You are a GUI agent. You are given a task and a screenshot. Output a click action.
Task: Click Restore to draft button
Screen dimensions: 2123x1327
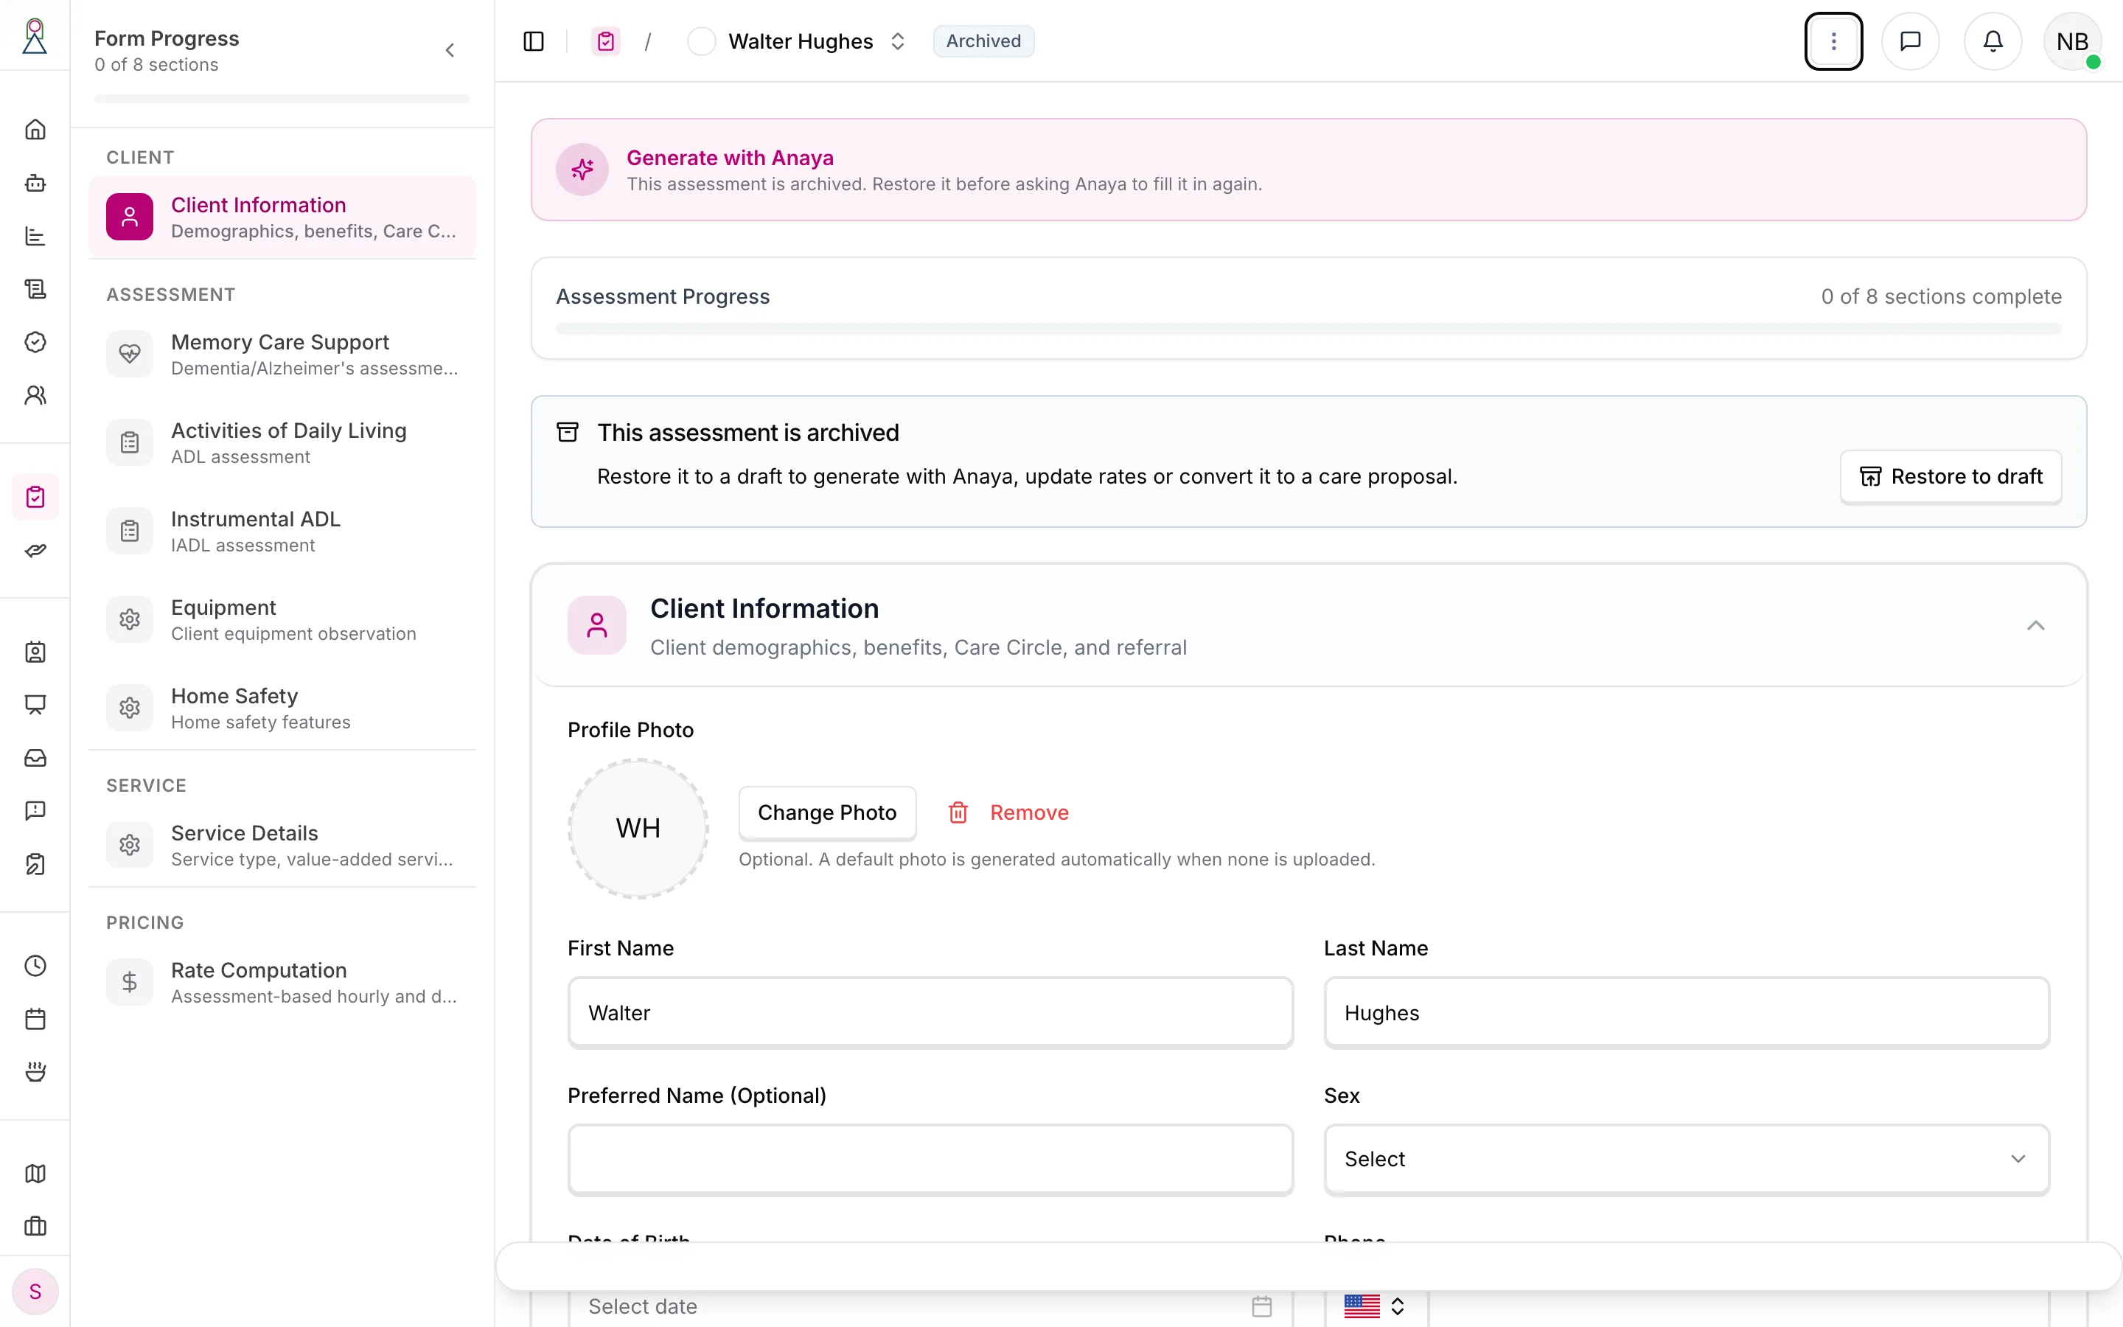1951,476
